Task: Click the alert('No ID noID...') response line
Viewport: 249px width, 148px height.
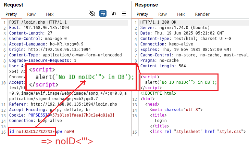Action: point(181,82)
